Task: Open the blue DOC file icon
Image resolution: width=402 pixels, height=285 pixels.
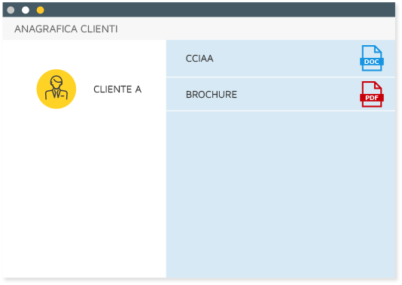Action: click(371, 58)
